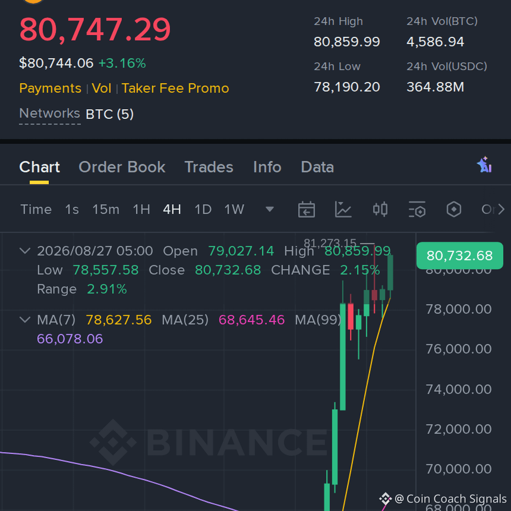Expand the more time intervals dropdown arrow

tap(270, 209)
